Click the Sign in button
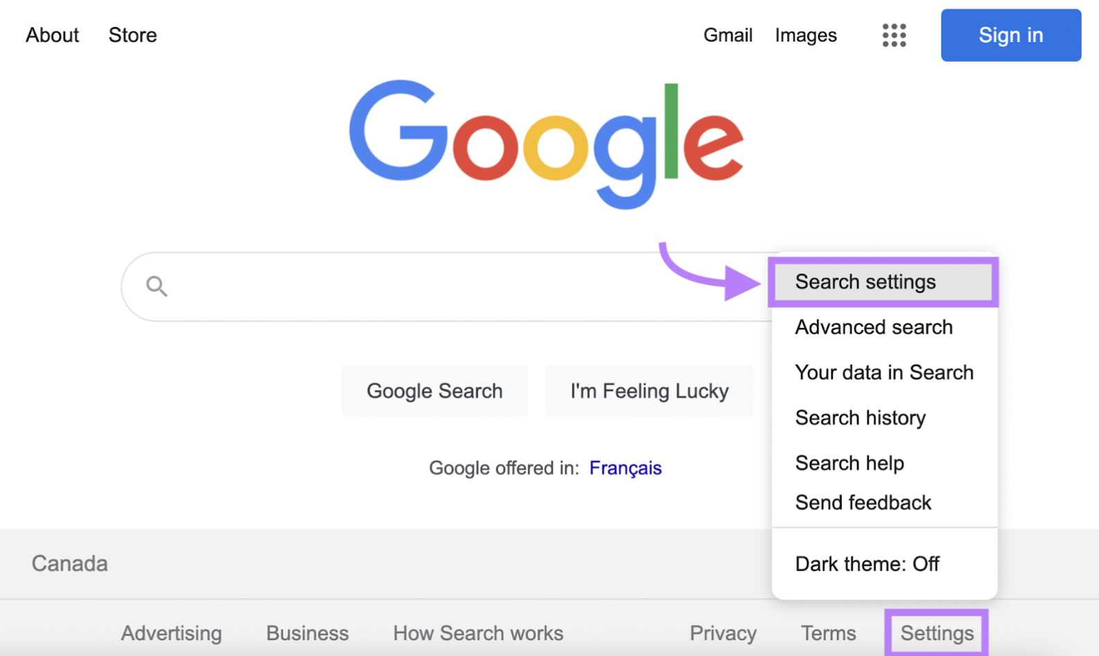1099x656 pixels. (x=1010, y=35)
